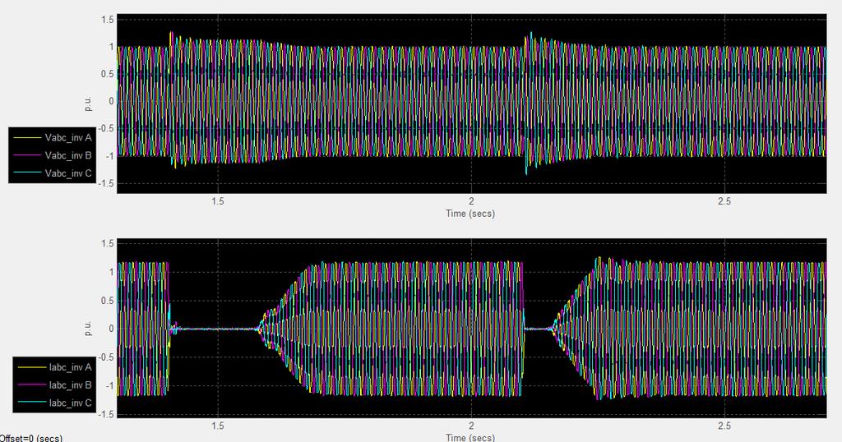Click current plot x-axis tick 2
The width and height of the screenshot is (842, 442).
(471, 426)
